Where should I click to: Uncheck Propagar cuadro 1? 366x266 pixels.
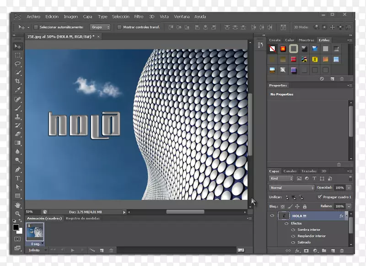[x=319, y=197]
